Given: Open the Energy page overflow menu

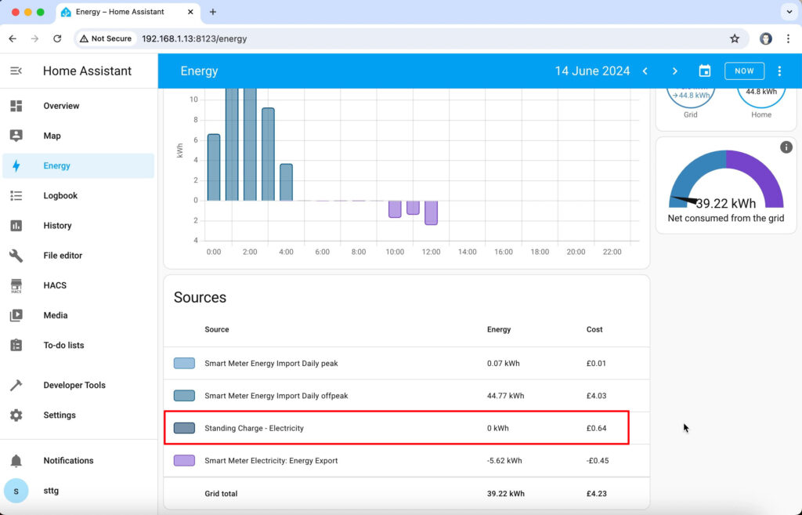Looking at the screenshot, I should [x=779, y=71].
